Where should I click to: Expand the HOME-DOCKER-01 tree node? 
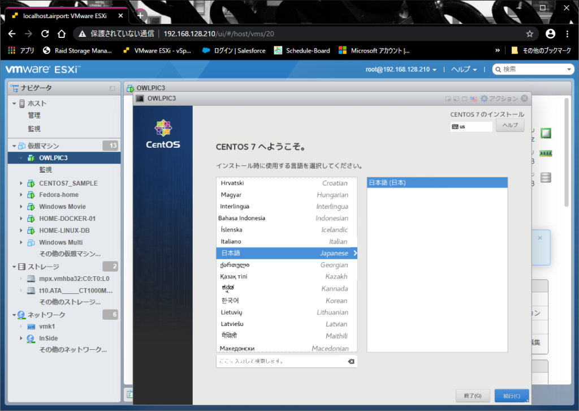tap(21, 219)
